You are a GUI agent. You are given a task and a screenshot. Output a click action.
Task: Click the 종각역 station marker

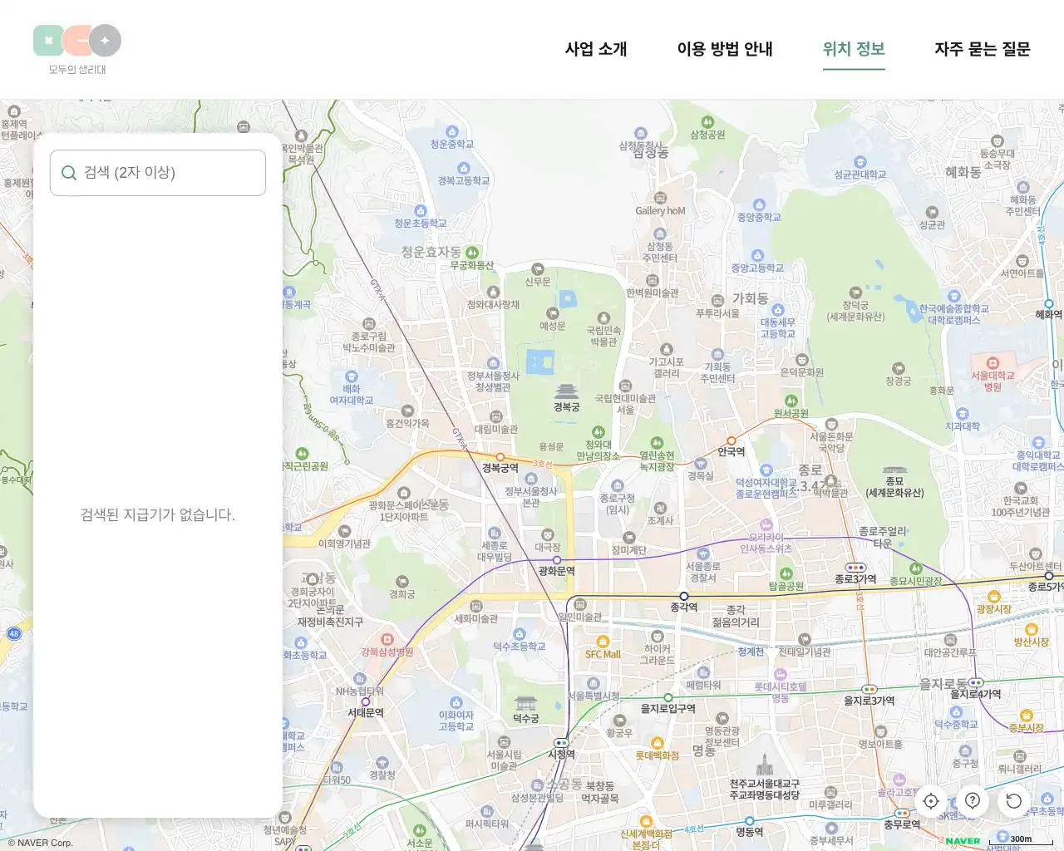pos(684,596)
